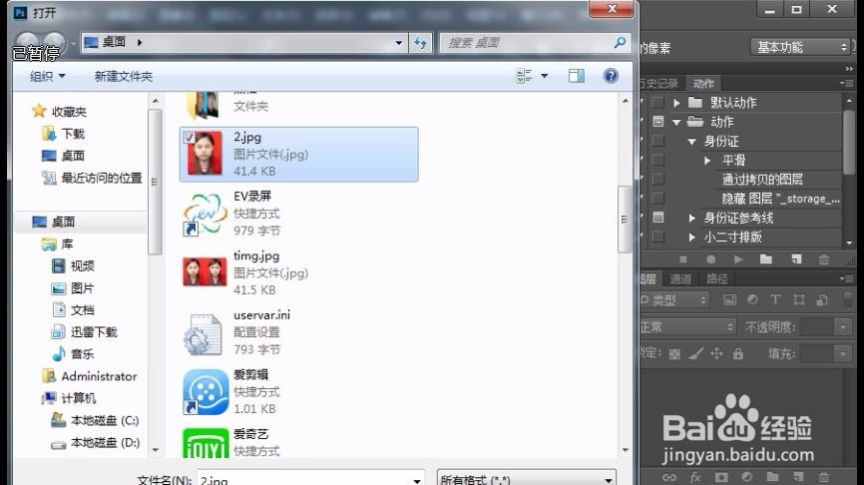The height and width of the screenshot is (485, 864).
Task: Toggle checkbox on 2.jpg file
Action: 189,138
